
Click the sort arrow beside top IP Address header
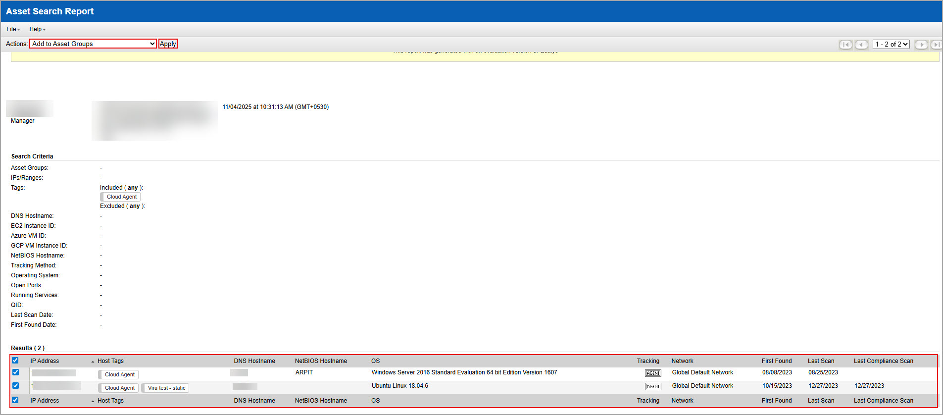pyautogui.click(x=93, y=362)
